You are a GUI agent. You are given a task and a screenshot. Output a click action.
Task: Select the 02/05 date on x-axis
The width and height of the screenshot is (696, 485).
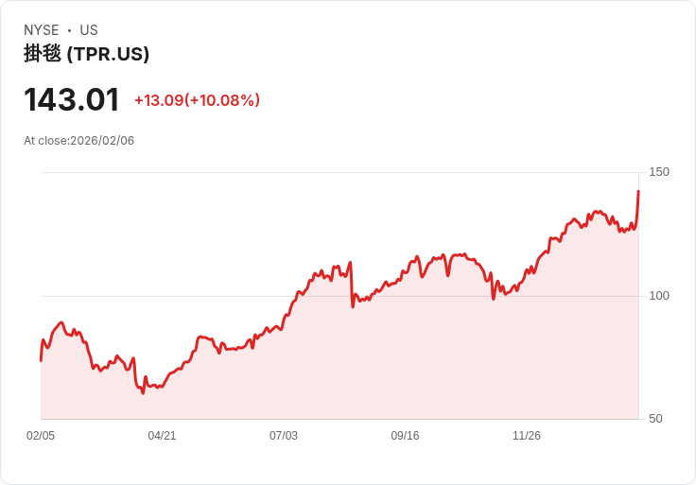point(41,436)
